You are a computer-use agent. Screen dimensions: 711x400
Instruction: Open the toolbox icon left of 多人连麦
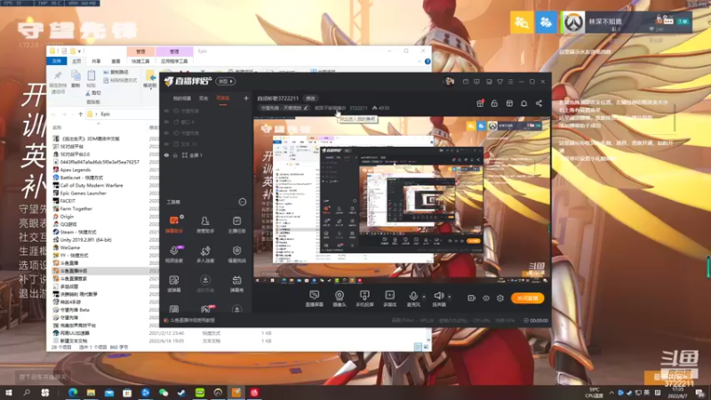173,254
